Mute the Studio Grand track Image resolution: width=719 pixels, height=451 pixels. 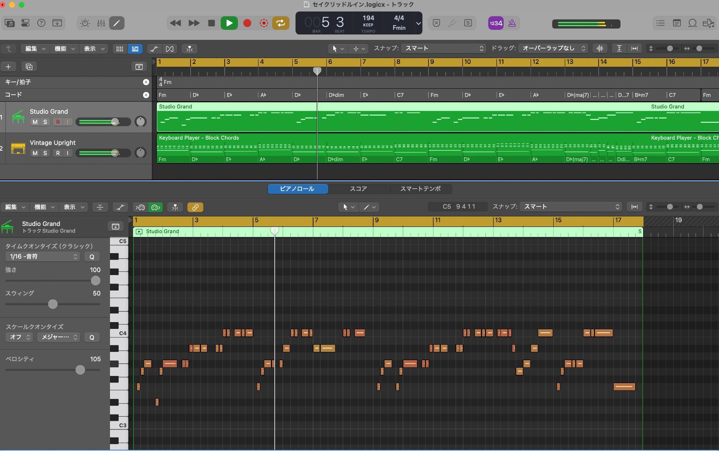[x=35, y=122]
